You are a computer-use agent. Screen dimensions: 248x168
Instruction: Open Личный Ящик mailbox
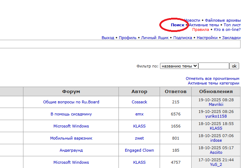pyautogui.click(x=155, y=38)
